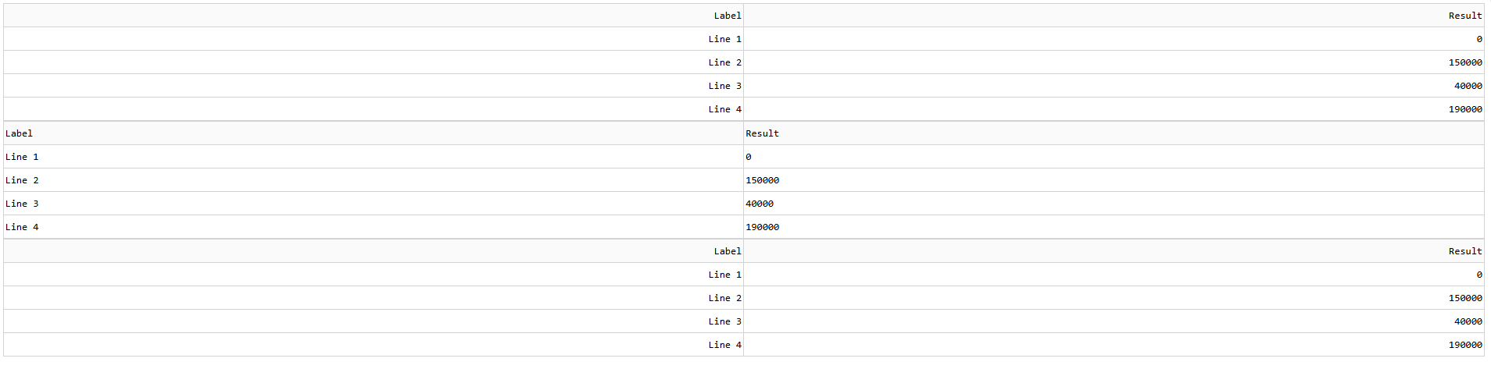The width and height of the screenshot is (1491, 369).
Task: Click the Result header in the last table
Action: [x=1114, y=251]
